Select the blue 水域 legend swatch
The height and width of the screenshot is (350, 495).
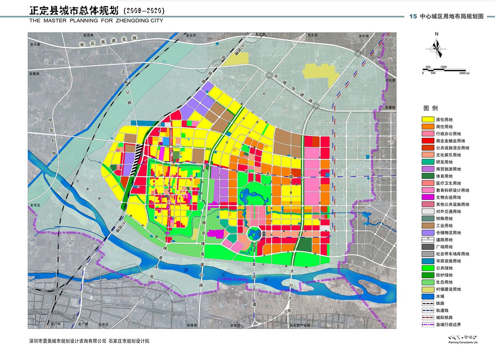point(427,297)
